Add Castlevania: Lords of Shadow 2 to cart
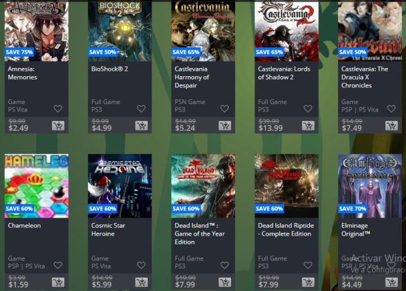This screenshot has height=291, width=406. point(308,126)
